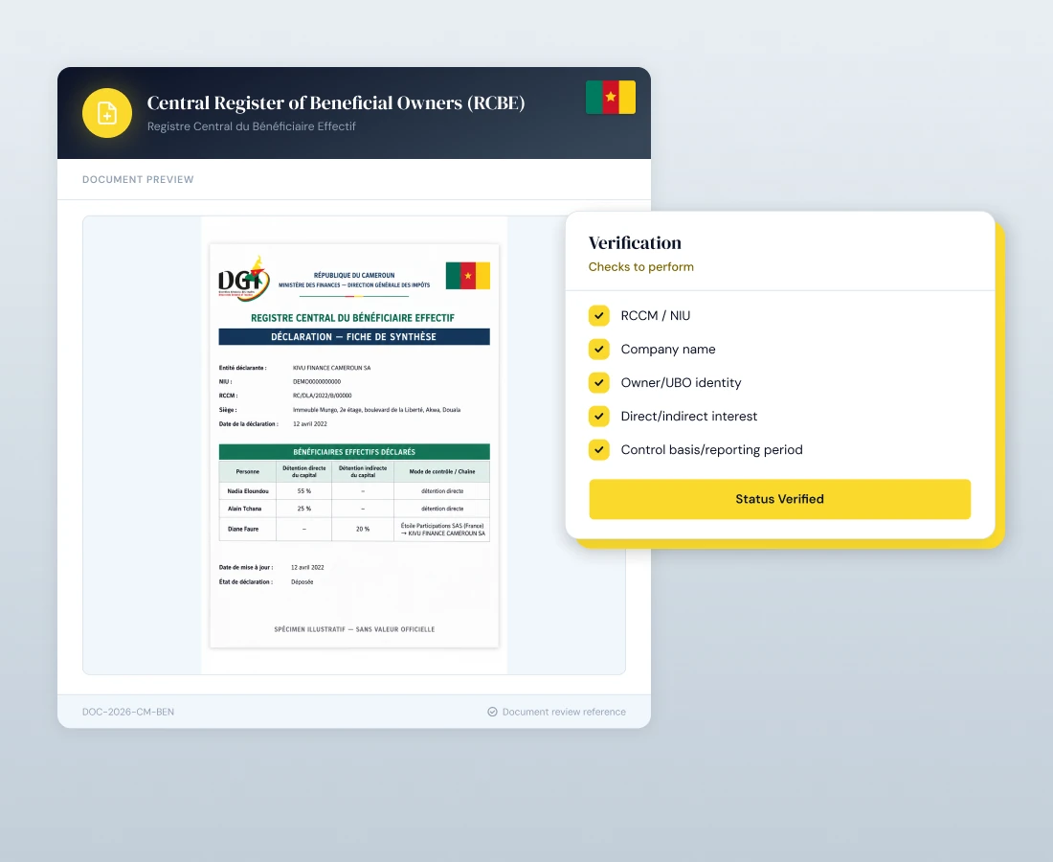The width and height of the screenshot is (1053, 862).
Task: Click the Cameroon flag on the document preview
Action: coord(468,276)
